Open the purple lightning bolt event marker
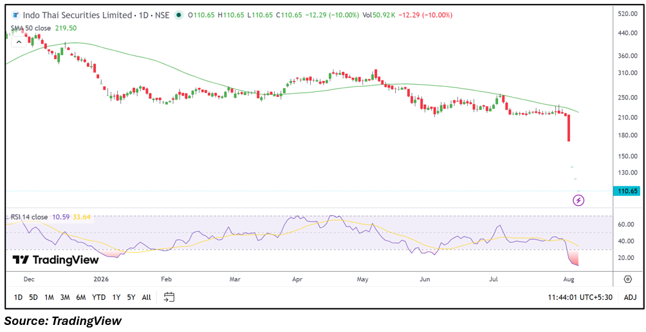Image resolution: width=646 pixels, height=332 pixels. tap(579, 200)
